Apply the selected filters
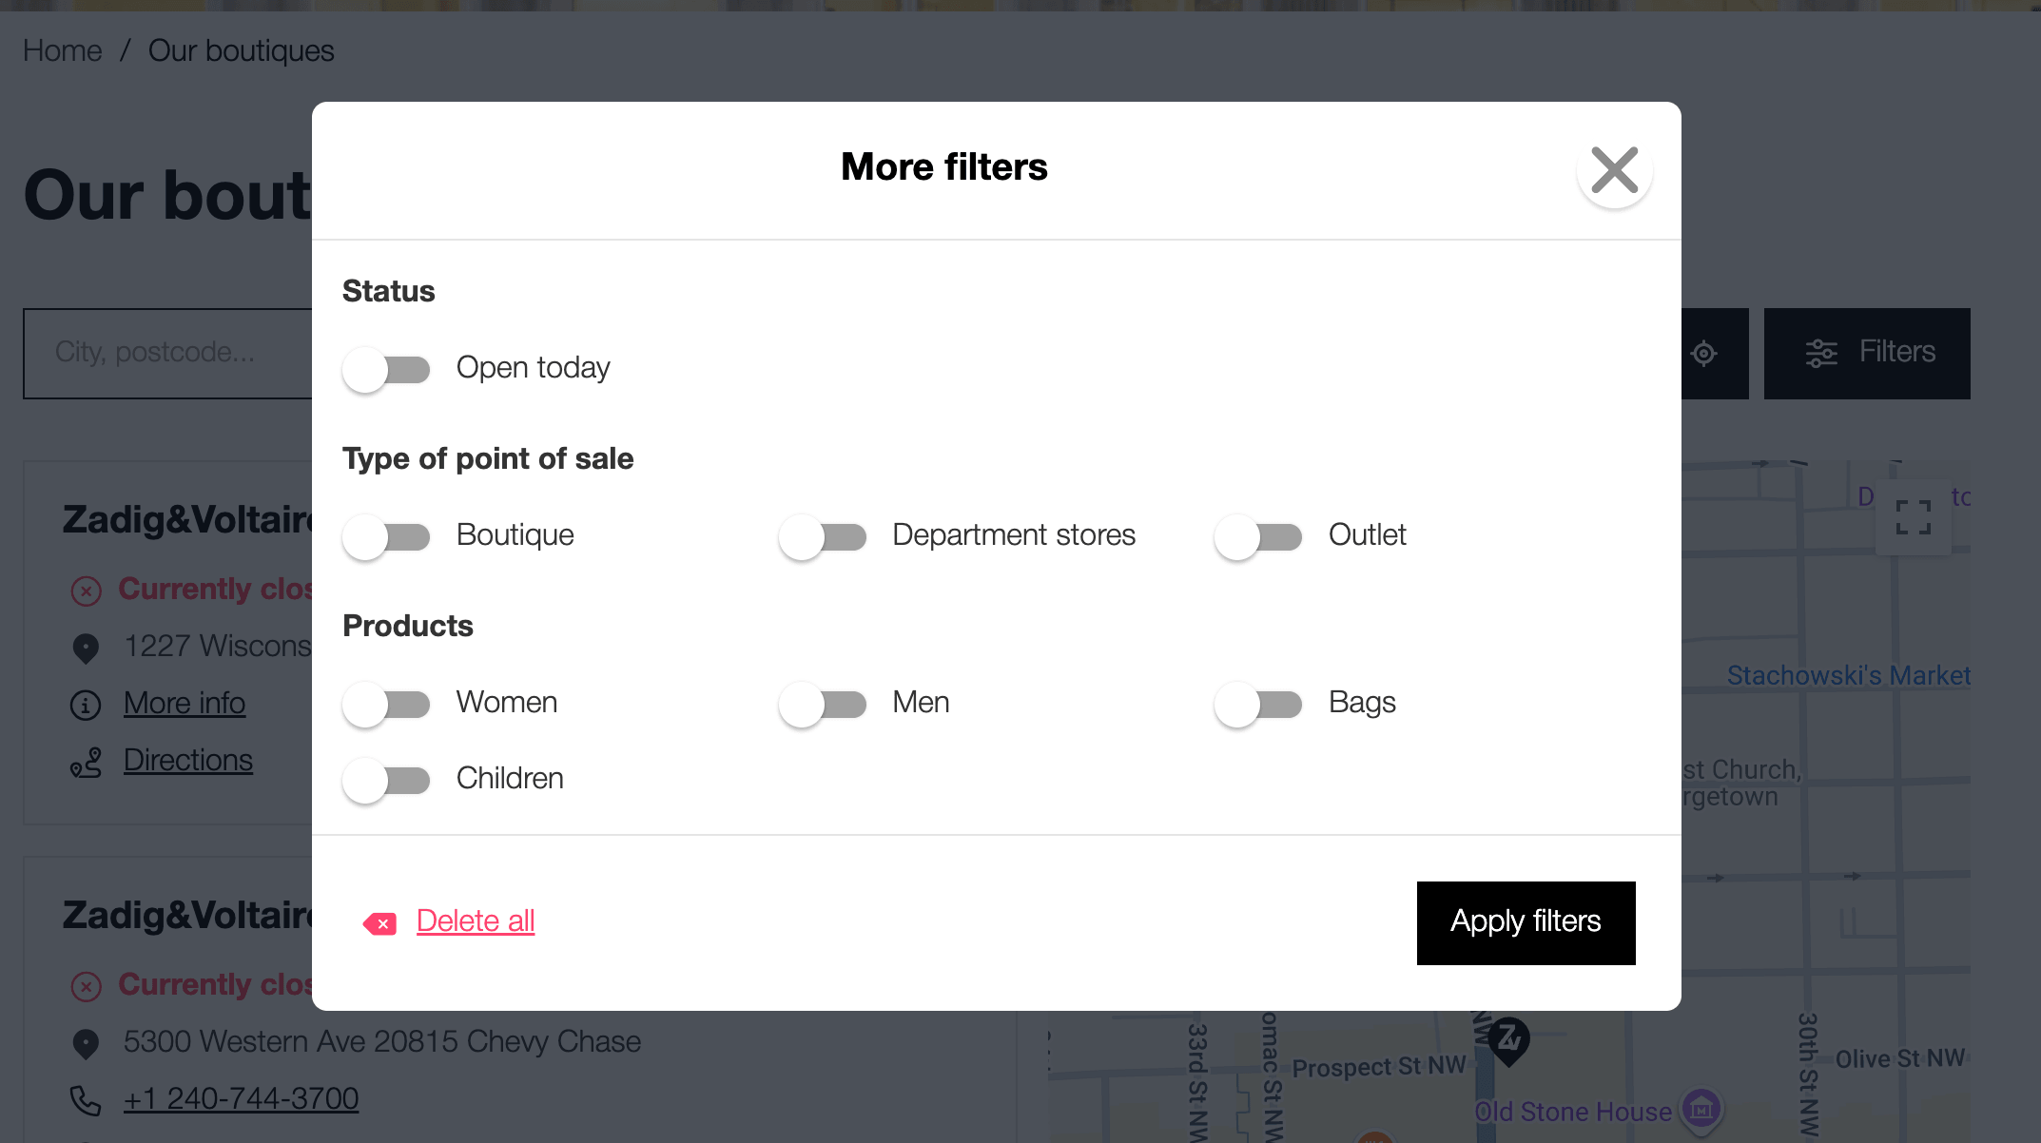This screenshot has height=1143, width=2041. tap(1526, 921)
